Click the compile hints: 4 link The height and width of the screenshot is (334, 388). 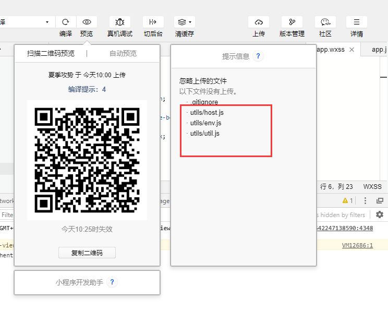point(87,89)
